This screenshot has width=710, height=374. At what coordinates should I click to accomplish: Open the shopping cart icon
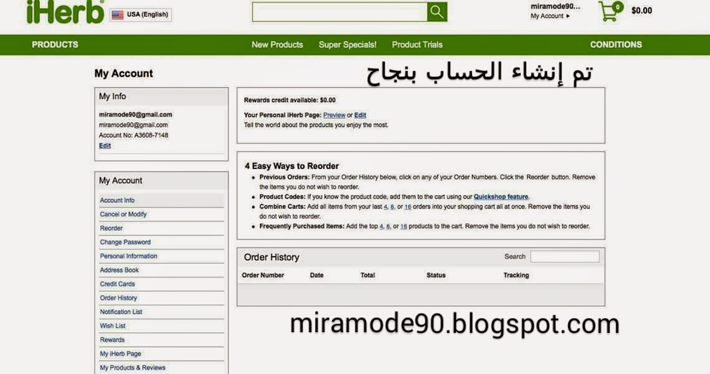[610, 11]
